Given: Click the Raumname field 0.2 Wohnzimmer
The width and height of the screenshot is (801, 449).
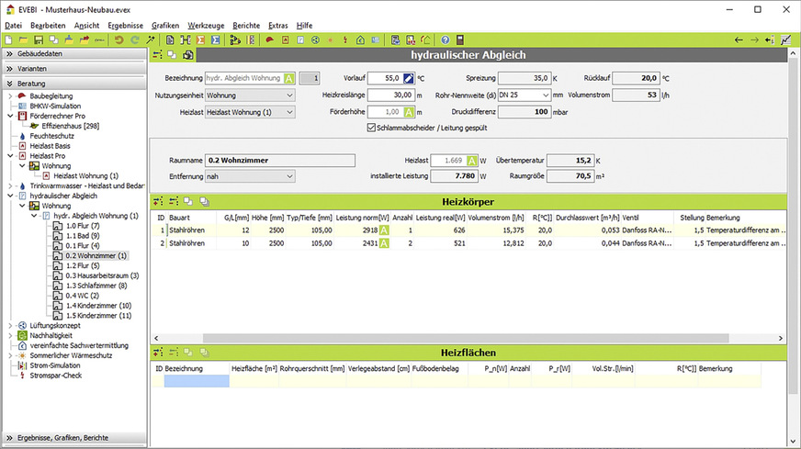Looking at the screenshot, I should click(280, 161).
